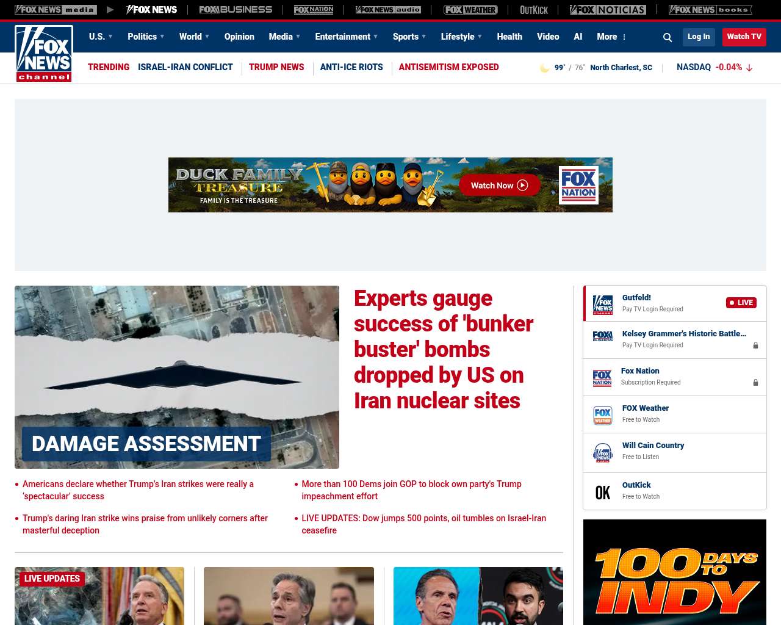Image resolution: width=781 pixels, height=625 pixels.
Task: Open Fox News Audio logo in top bar
Action: pyautogui.click(x=388, y=10)
